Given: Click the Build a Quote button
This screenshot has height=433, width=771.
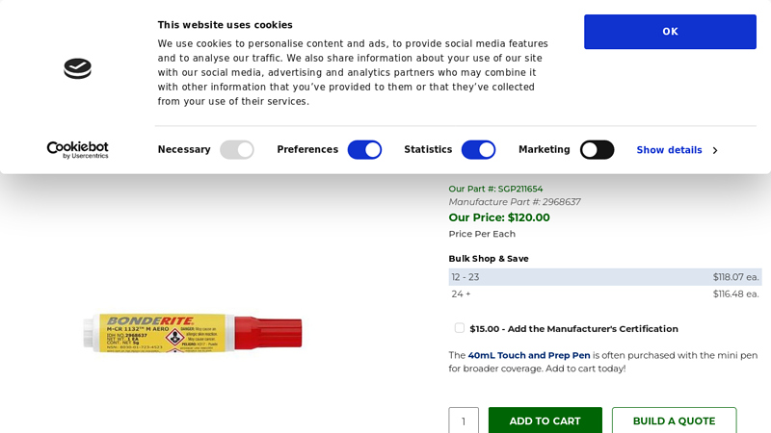Looking at the screenshot, I should [x=674, y=420].
